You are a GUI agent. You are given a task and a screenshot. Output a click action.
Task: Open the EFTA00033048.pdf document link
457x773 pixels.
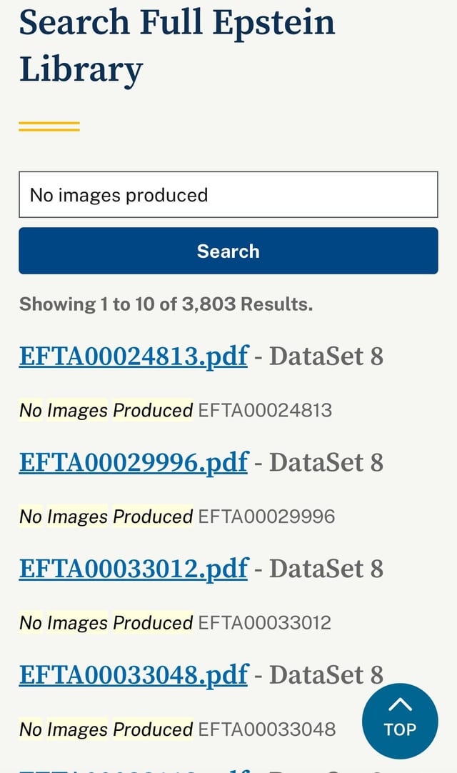tap(134, 674)
